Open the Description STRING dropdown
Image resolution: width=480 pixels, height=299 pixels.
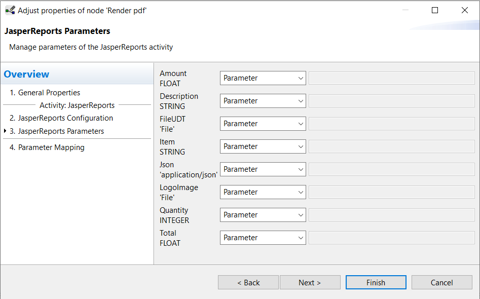coord(263,101)
